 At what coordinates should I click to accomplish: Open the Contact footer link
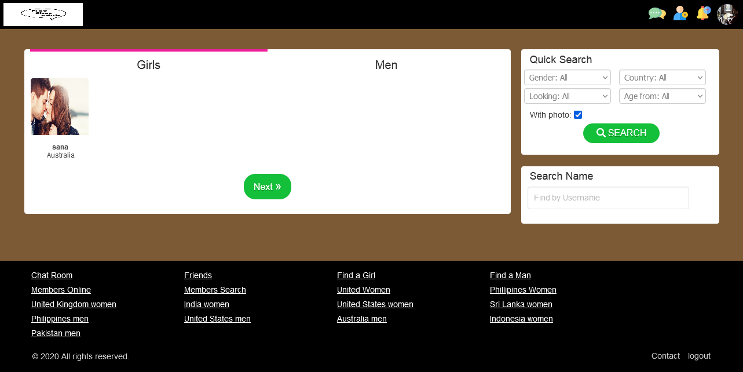coord(665,356)
